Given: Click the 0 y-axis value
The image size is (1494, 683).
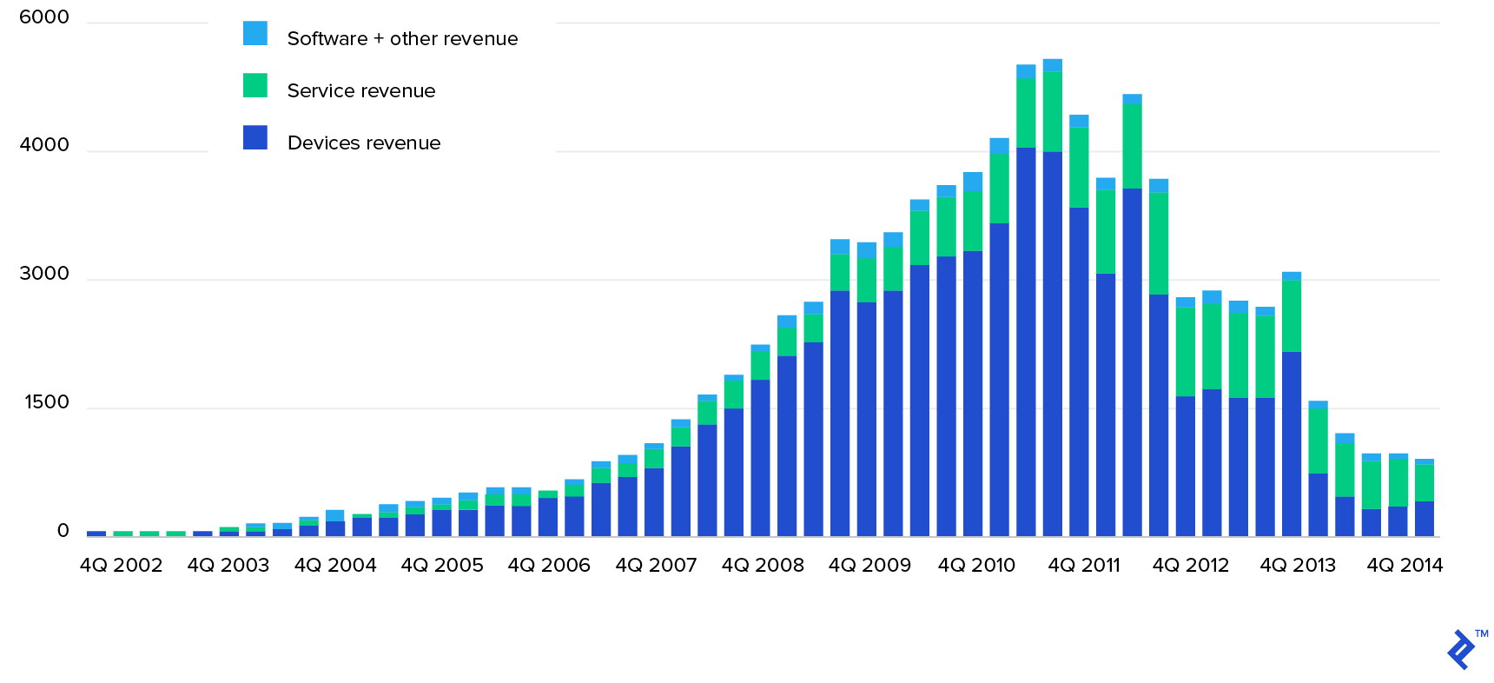Looking at the screenshot, I should pyautogui.click(x=63, y=531).
